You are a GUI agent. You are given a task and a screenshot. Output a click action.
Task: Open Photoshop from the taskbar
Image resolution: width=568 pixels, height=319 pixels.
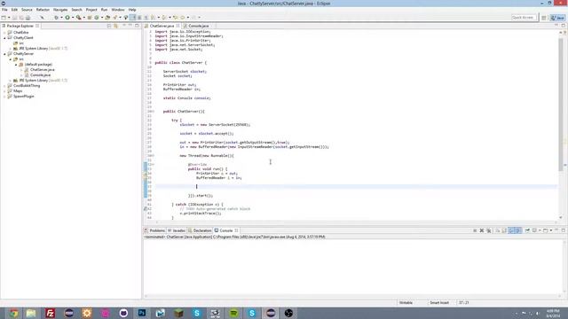[142, 313]
